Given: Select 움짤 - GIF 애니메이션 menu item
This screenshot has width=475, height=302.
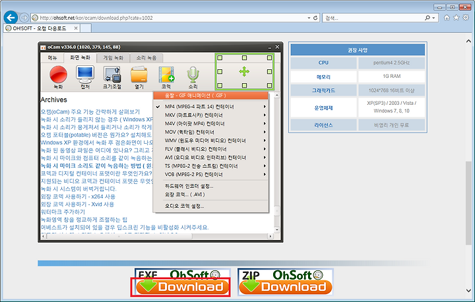Looking at the screenshot, I should point(211,96).
